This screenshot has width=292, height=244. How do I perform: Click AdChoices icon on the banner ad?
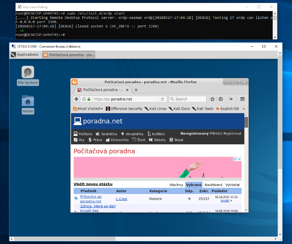pyautogui.click(x=235, y=159)
